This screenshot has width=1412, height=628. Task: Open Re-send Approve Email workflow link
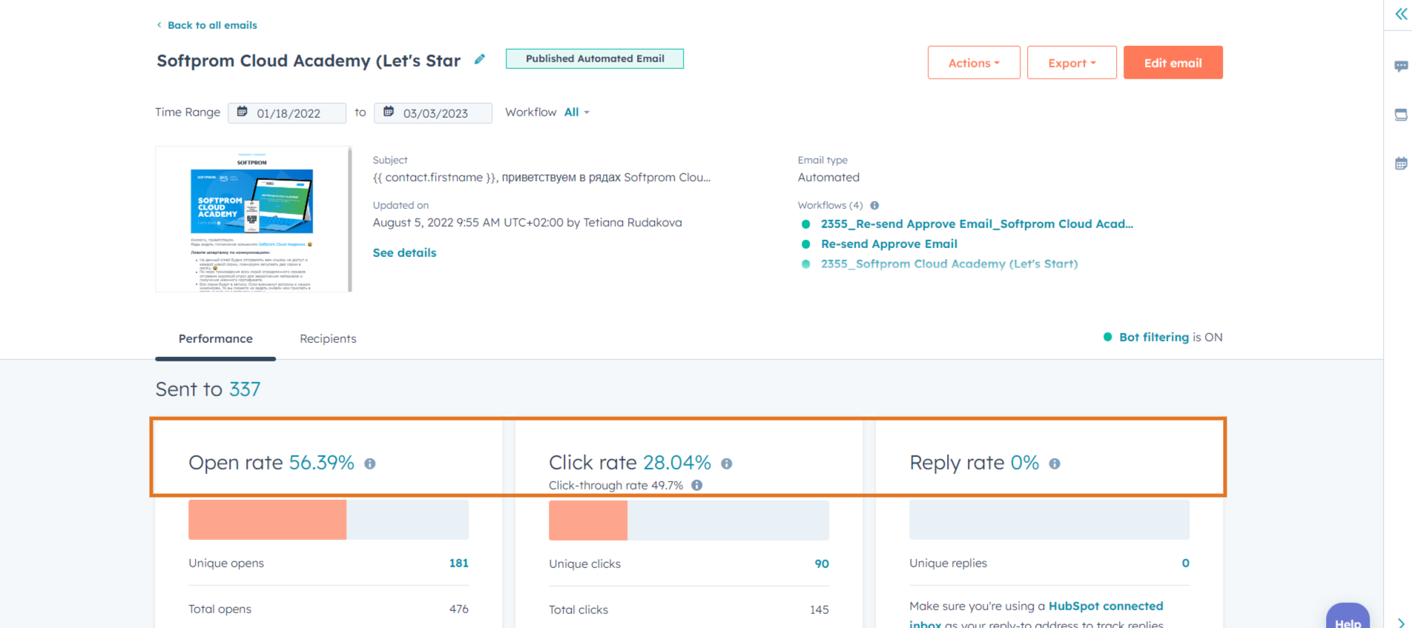pyautogui.click(x=889, y=244)
